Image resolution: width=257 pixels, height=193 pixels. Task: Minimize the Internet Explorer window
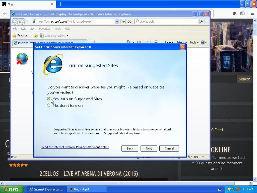[195, 14]
